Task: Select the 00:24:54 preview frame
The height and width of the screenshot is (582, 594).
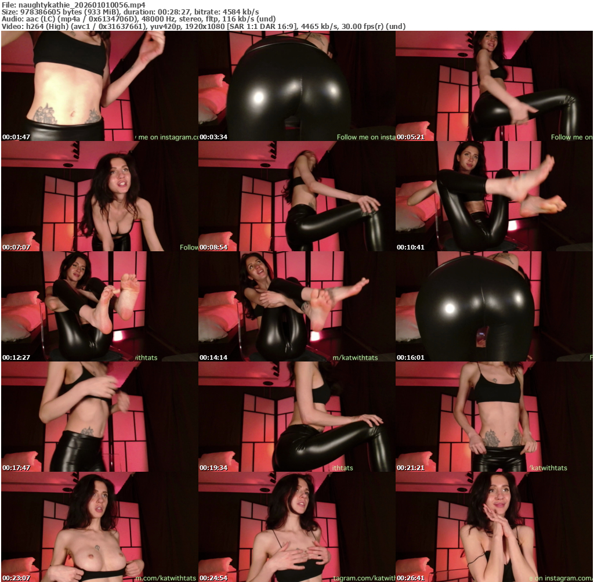Action: pos(296,527)
